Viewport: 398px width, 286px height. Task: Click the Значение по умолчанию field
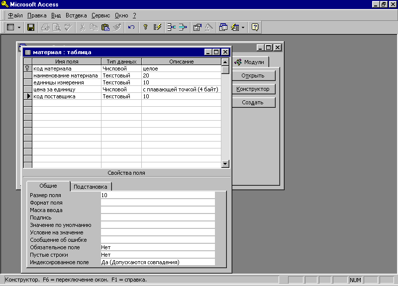coord(158,225)
